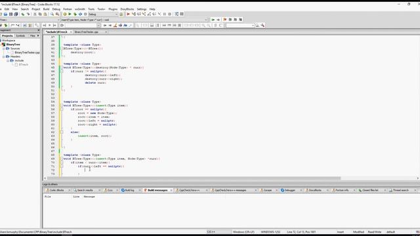This screenshot has height=236, width=420.
Task: Open the build target Debug dropdown
Action: pyautogui.click(x=103, y=14)
